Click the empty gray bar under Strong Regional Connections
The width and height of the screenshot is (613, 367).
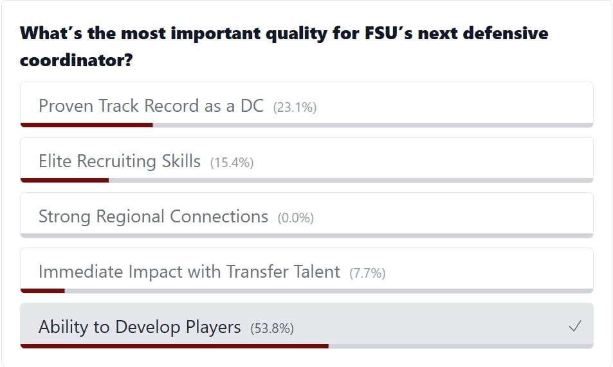(x=306, y=236)
